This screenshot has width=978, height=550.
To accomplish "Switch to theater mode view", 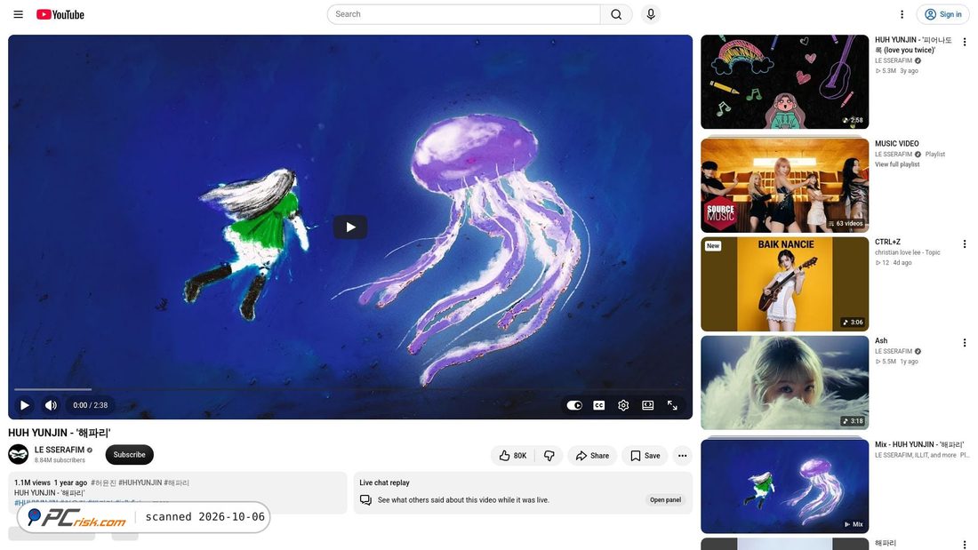I will (648, 405).
